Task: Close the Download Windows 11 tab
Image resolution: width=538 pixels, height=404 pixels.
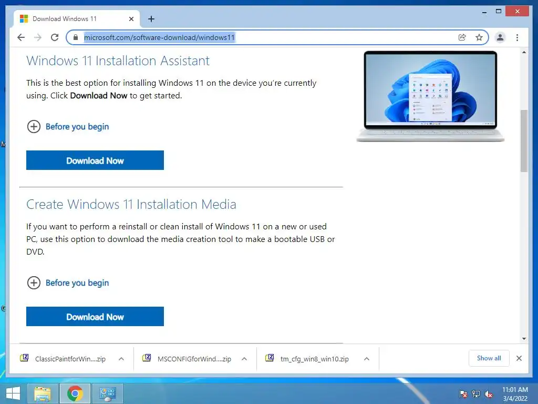Action: 131,19
